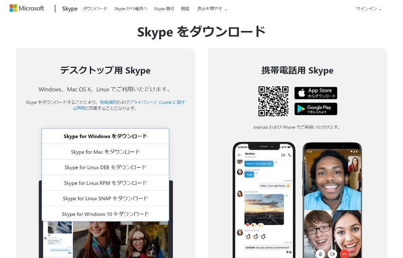This screenshot has width=403, height=258.
Task: Click the Microsoft logo
Action: click(x=27, y=8)
